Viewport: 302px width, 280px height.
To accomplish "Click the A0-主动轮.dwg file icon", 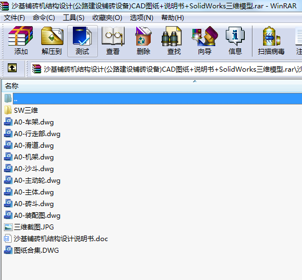I will click(x=8, y=180).
